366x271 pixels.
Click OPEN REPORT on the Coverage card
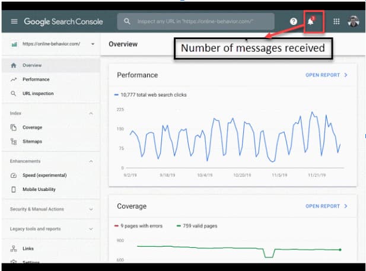click(x=323, y=206)
